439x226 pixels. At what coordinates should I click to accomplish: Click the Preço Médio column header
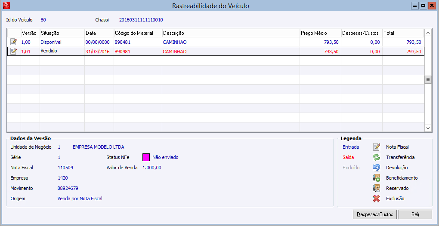320,33
